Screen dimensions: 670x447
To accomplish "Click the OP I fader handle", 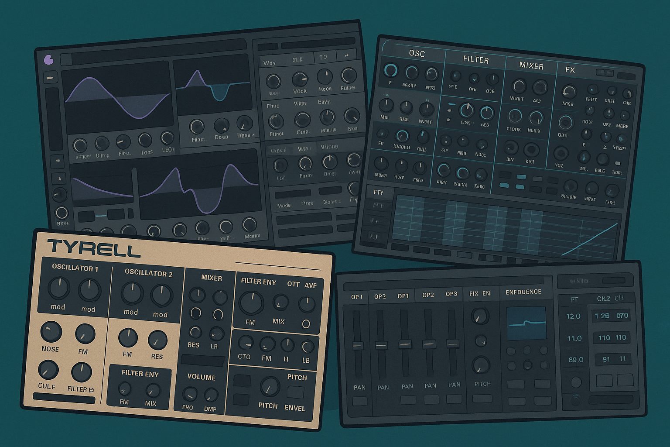I will 358,346.
